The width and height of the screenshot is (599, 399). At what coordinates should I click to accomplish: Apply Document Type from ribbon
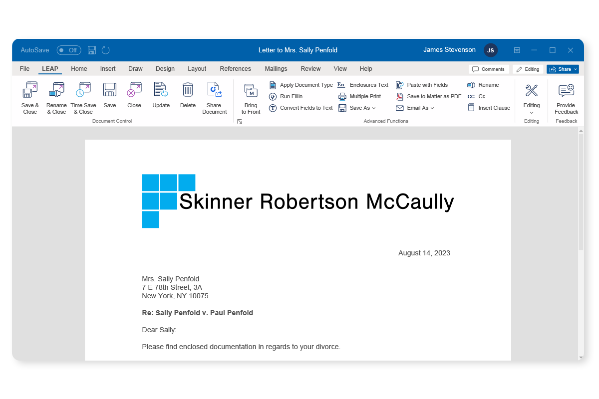pos(301,85)
